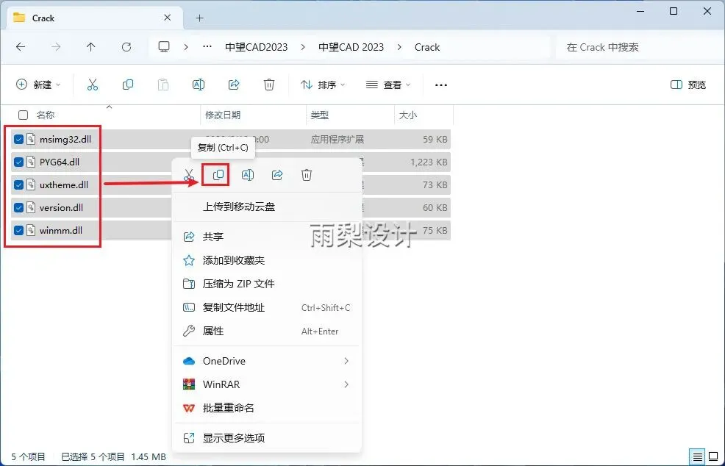Sort by the 类型 column header
This screenshot has width=725, height=466.
pyautogui.click(x=320, y=115)
